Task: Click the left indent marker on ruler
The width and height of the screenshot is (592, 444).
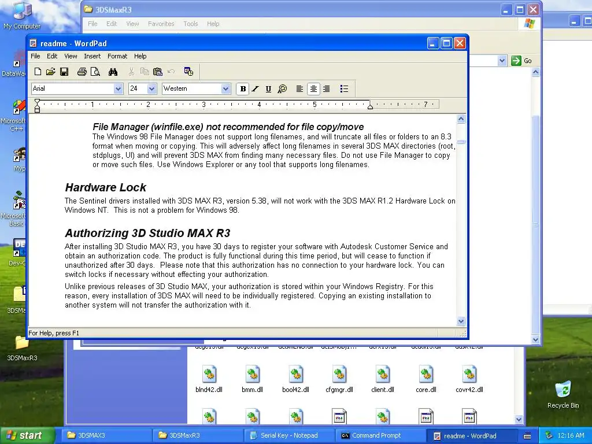Action: click(37, 106)
